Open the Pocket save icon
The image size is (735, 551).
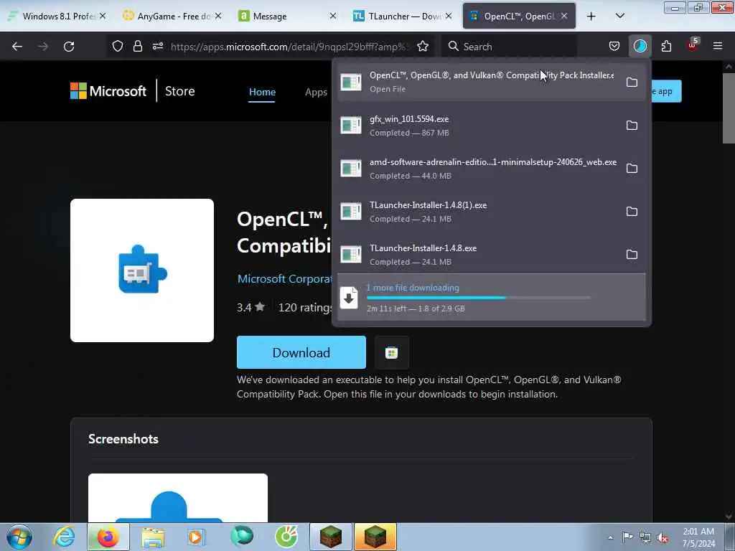(614, 47)
